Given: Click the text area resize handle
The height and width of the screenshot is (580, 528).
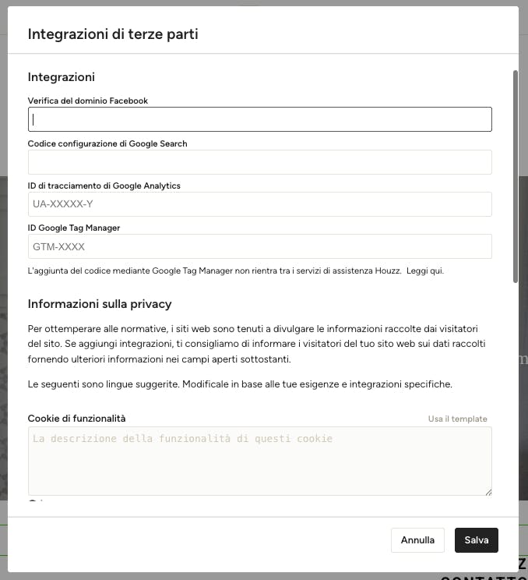Looking at the screenshot, I should 488,492.
